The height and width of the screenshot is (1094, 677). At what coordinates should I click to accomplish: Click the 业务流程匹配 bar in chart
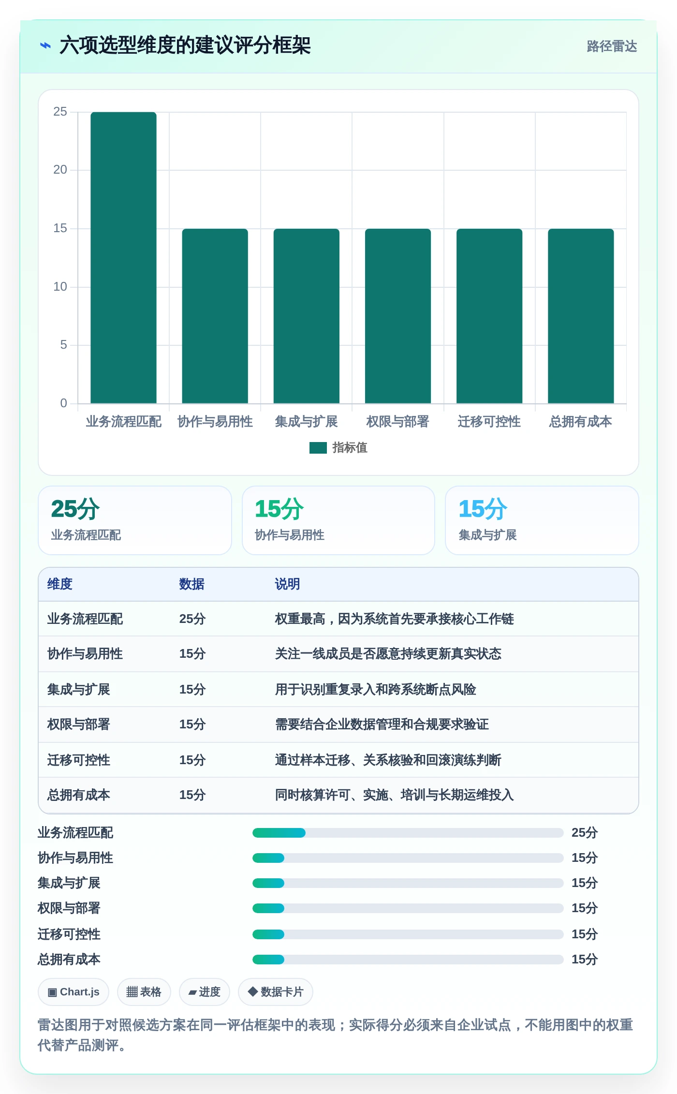[123, 257]
